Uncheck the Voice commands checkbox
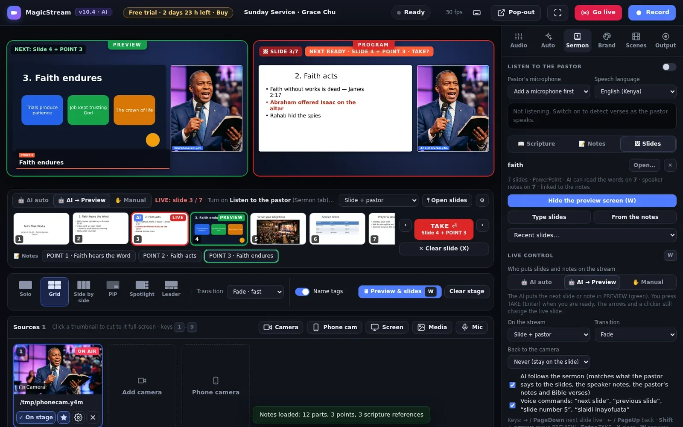The height and width of the screenshot is (427, 683). [512, 405]
